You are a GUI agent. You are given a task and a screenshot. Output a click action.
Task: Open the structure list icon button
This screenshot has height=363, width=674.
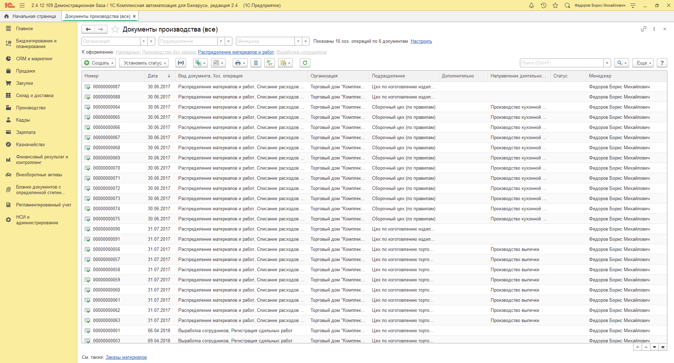(x=256, y=63)
